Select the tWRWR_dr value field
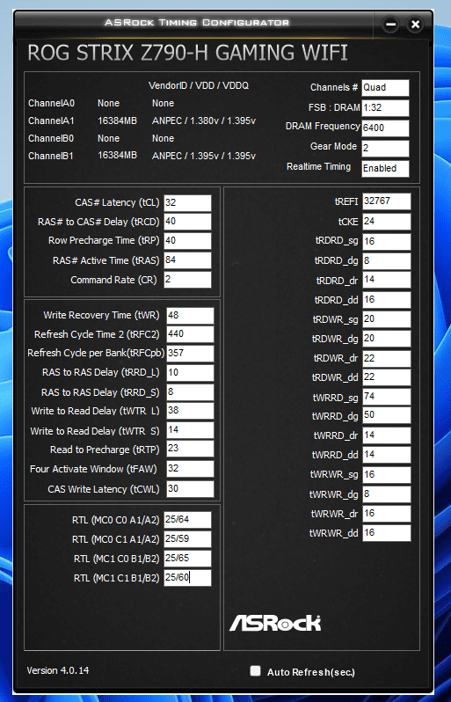 pos(386,514)
